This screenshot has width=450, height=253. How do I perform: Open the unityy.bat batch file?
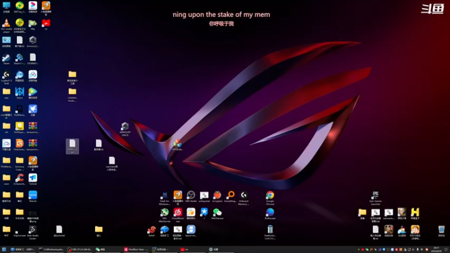tap(204, 196)
